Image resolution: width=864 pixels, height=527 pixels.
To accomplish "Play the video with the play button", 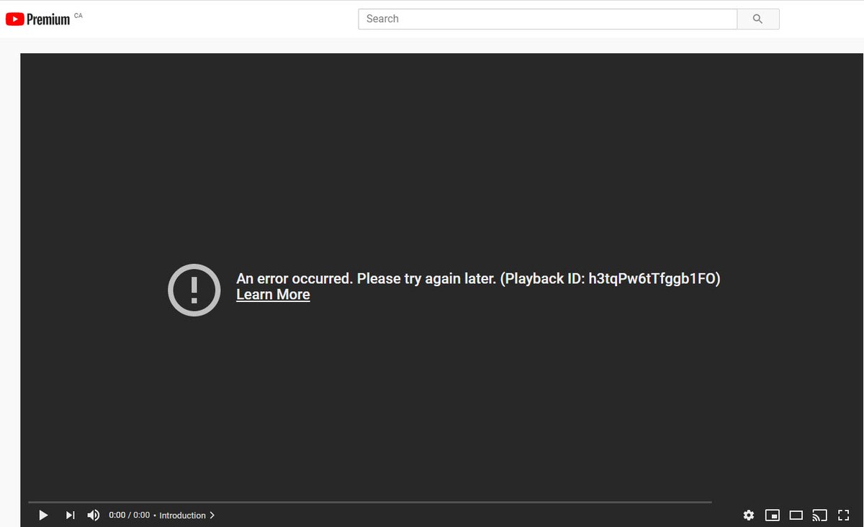I will tap(43, 515).
